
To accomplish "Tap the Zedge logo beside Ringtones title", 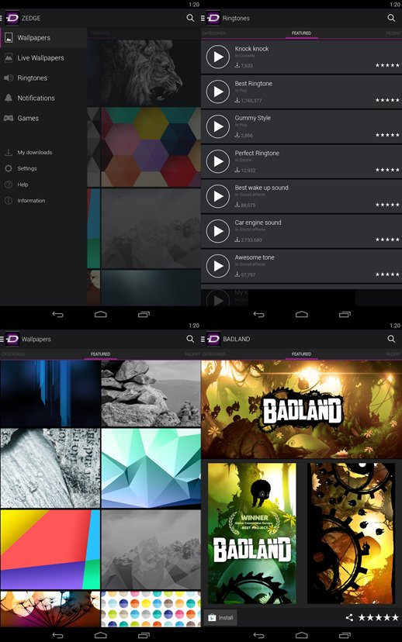I will (x=213, y=18).
